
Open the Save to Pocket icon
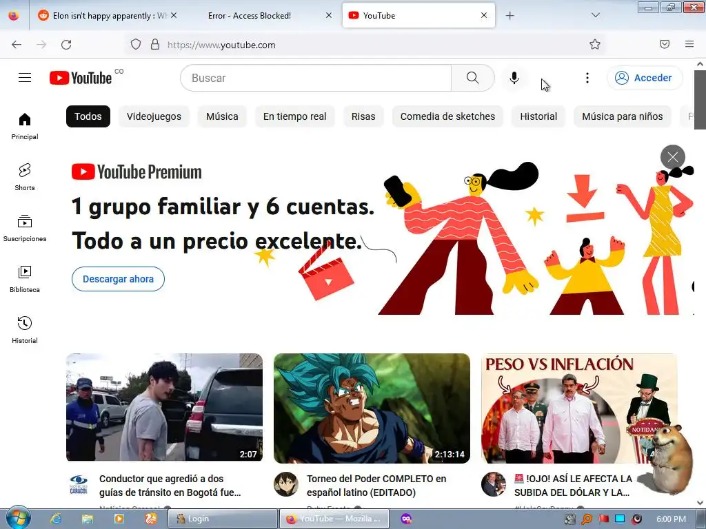[x=665, y=45]
